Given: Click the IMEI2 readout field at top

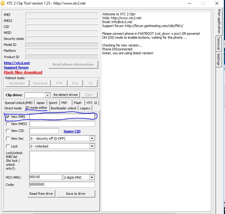Looking at the screenshot, I should pos(62,21).
